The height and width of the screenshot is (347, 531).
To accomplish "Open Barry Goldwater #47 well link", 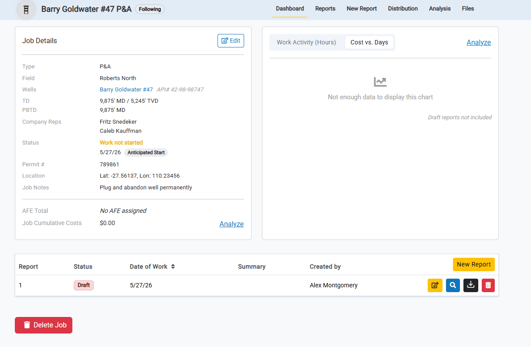I will [126, 90].
